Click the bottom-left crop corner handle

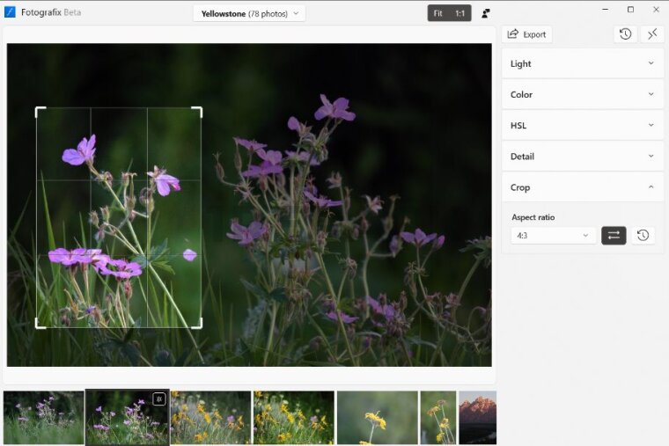pyautogui.click(x=38, y=325)
